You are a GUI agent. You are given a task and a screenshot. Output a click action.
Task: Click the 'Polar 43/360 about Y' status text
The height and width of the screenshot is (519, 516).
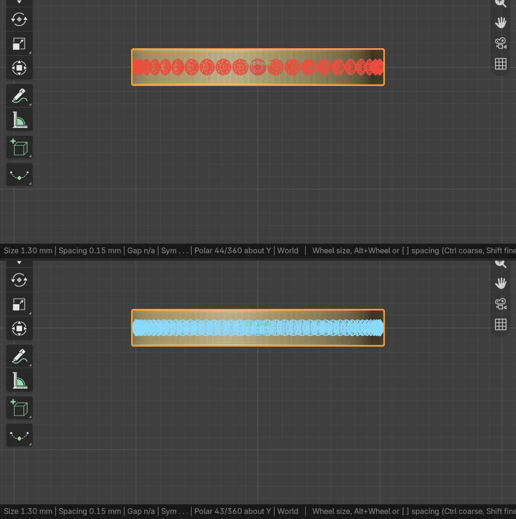(x=233, y=511)
